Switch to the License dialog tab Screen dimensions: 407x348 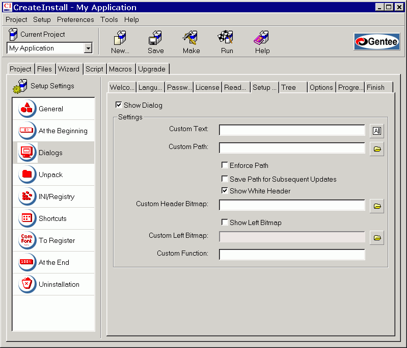tap(207, 87)
